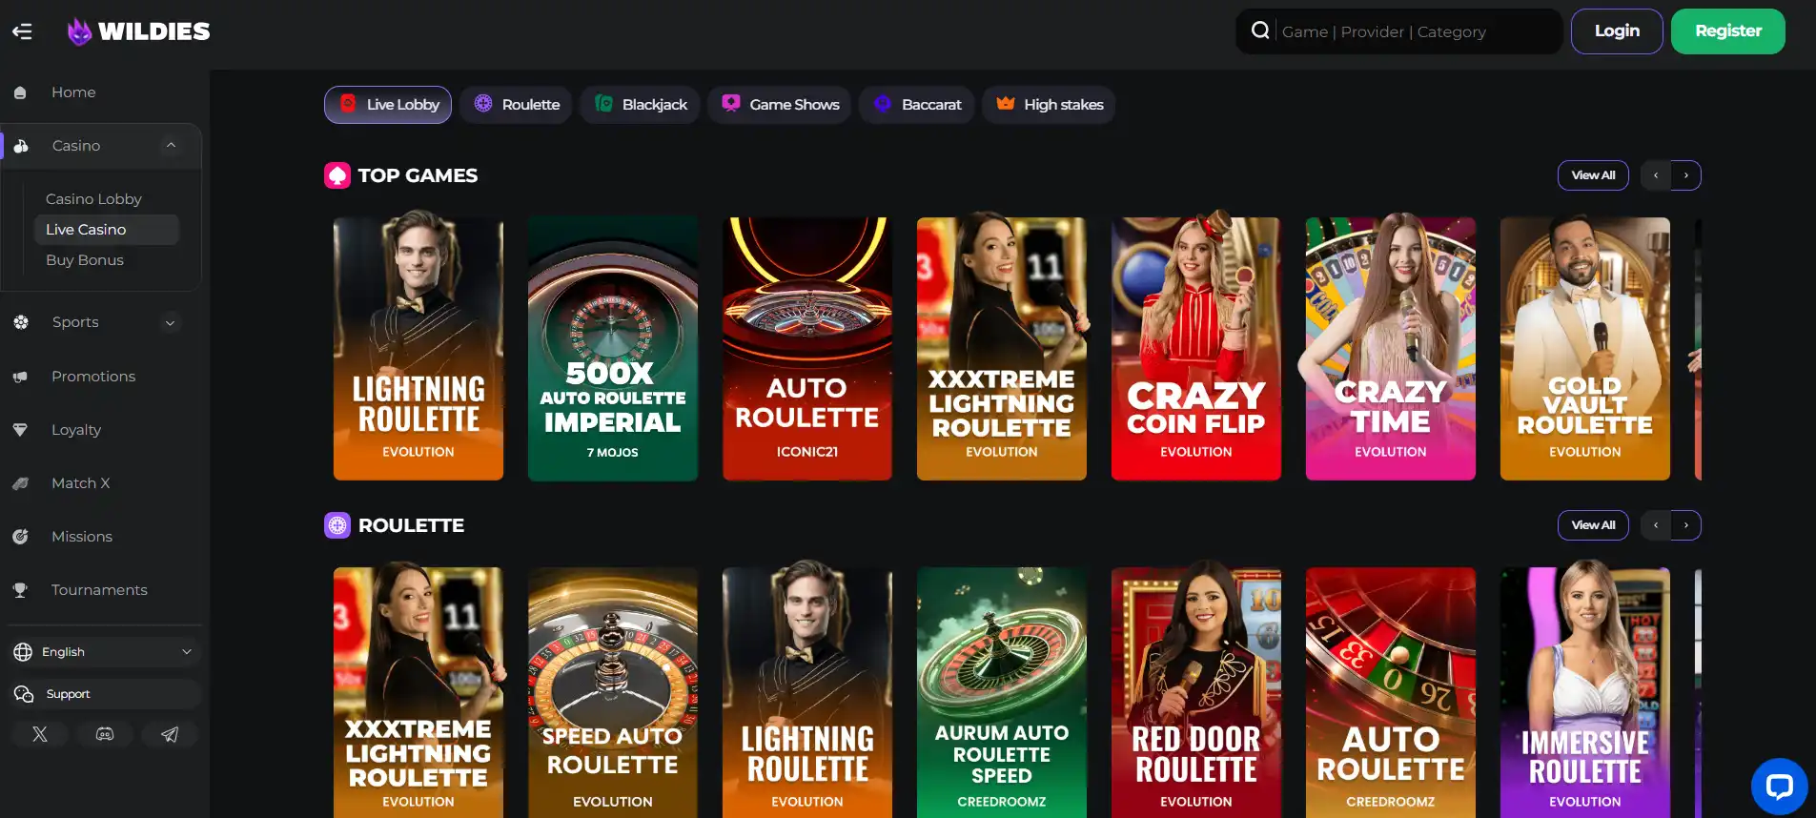Open the Discord social icon

coord(105,734)
